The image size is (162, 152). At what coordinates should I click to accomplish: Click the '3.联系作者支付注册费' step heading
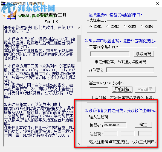(120, 110)
